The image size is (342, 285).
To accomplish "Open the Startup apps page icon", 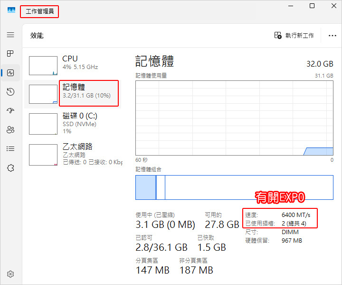I will click(10, 110).
